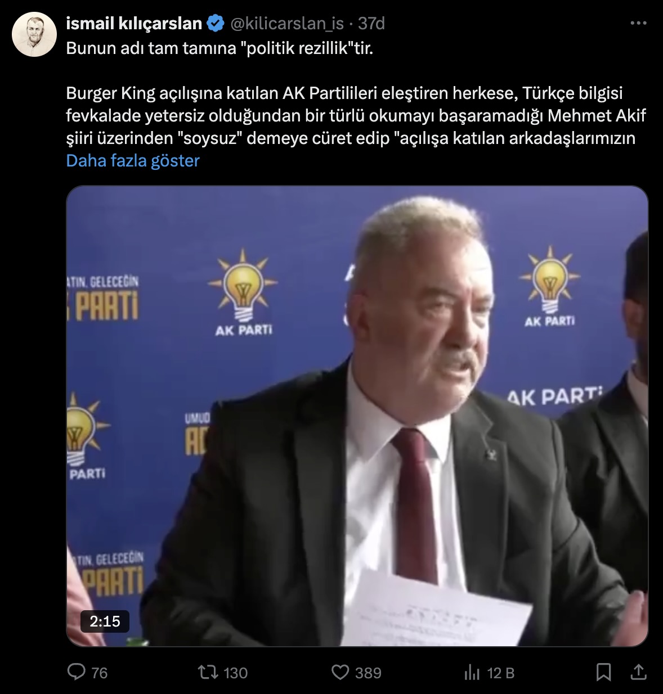Image resolution: width=663 pixels, height=694 pixels.
Task: Click the share upload arrow icon
Action: tap(638, 672)
